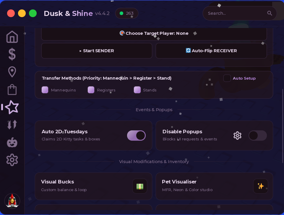This screenshot has width=284, height=215.
Task: Click the Auto-Flip RECEIVER button
Action: point(211,51)
